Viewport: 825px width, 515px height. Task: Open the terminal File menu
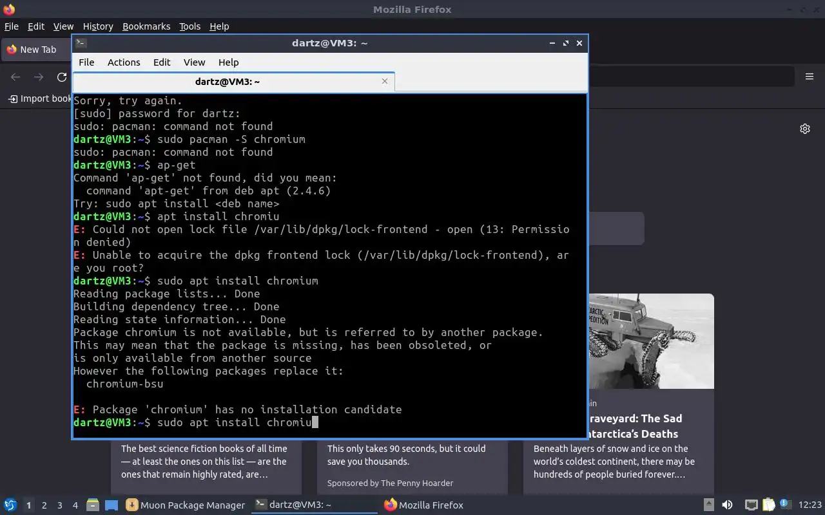click(86, 62)
